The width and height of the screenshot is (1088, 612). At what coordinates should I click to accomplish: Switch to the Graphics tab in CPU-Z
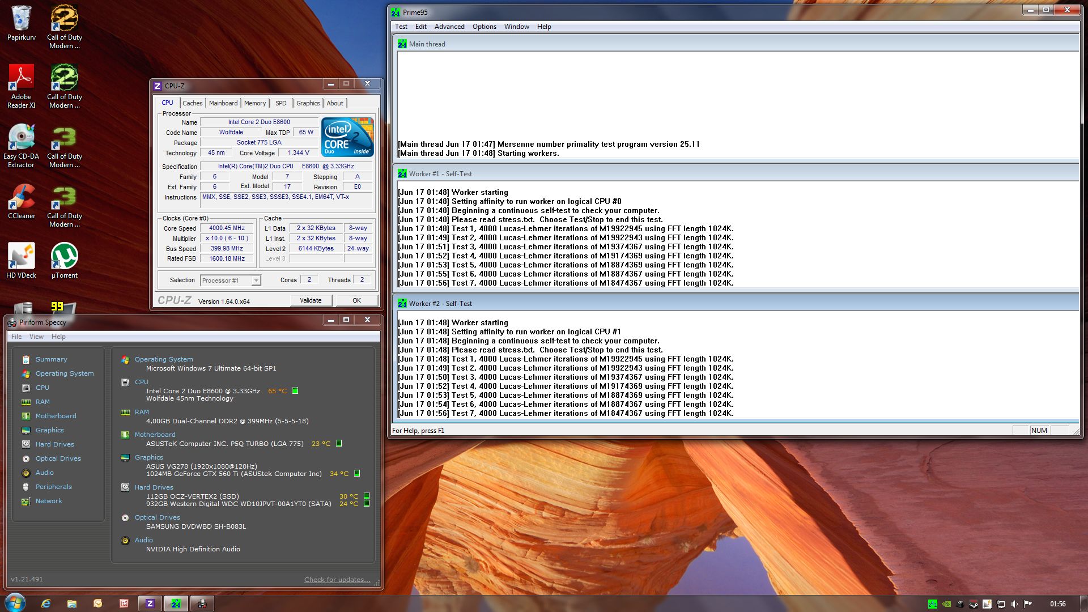(308, 103)
